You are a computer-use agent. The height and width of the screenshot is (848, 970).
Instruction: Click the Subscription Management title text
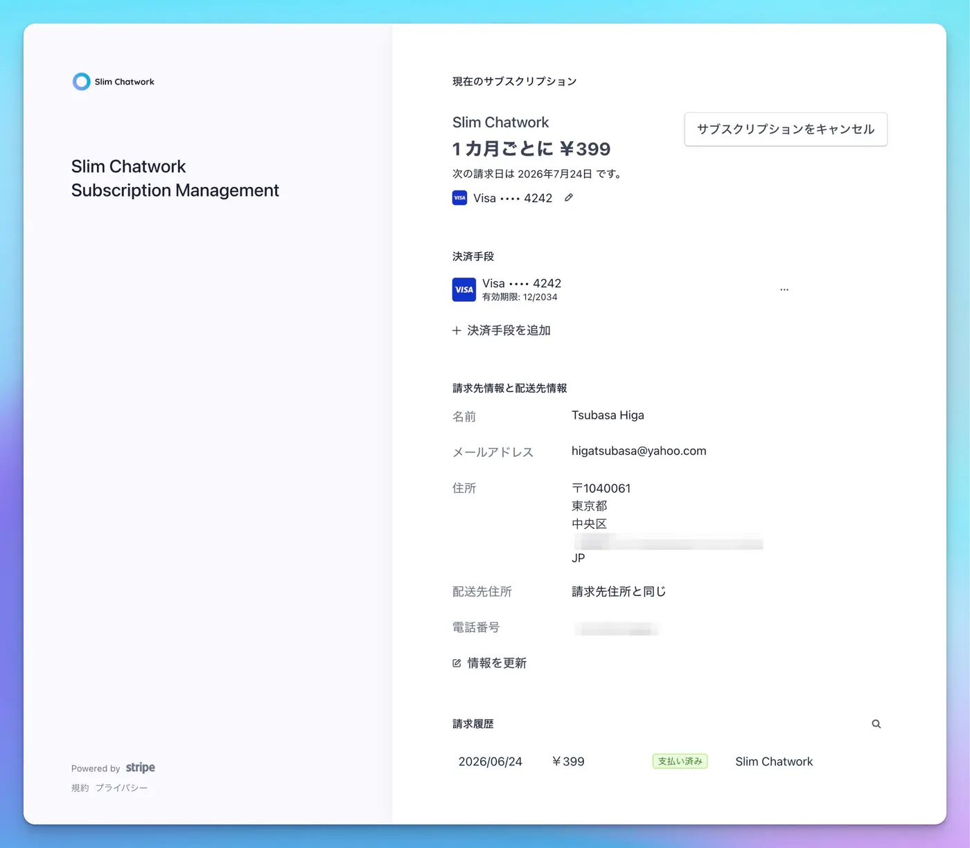click(x=175, y=190)
